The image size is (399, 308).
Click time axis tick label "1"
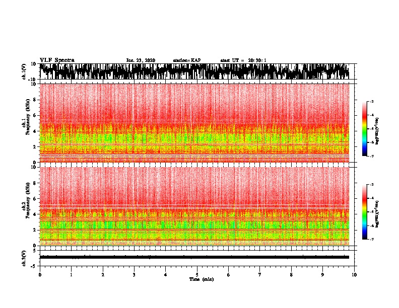point(71,275)
